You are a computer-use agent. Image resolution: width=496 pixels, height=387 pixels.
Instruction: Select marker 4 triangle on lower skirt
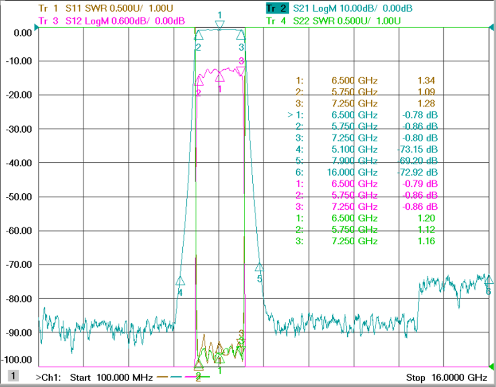[180, 281]
